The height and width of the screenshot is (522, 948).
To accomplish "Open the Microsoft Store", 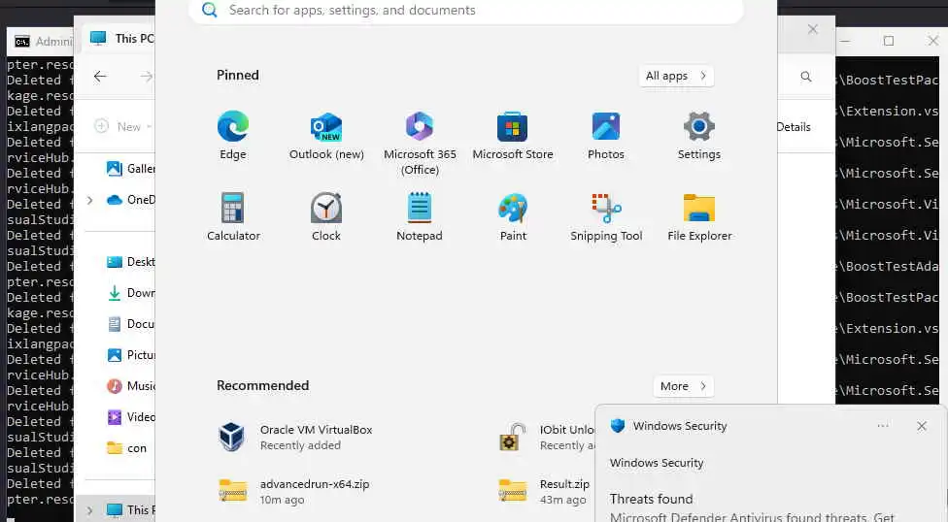I will coord(512,136).
